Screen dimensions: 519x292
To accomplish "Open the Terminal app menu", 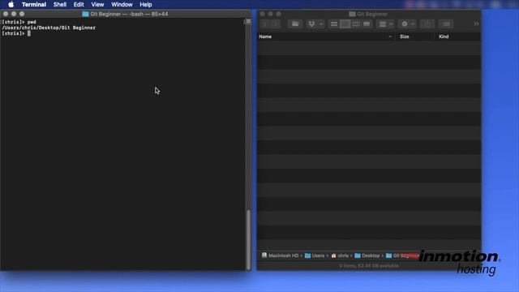I will pyautogui.click(x=34, y=4).
